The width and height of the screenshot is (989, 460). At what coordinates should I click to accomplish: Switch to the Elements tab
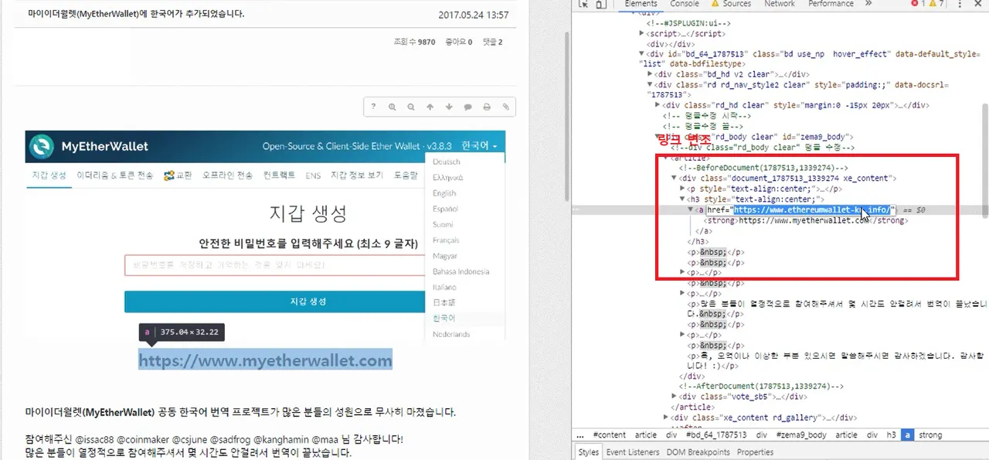pos(641,4)
